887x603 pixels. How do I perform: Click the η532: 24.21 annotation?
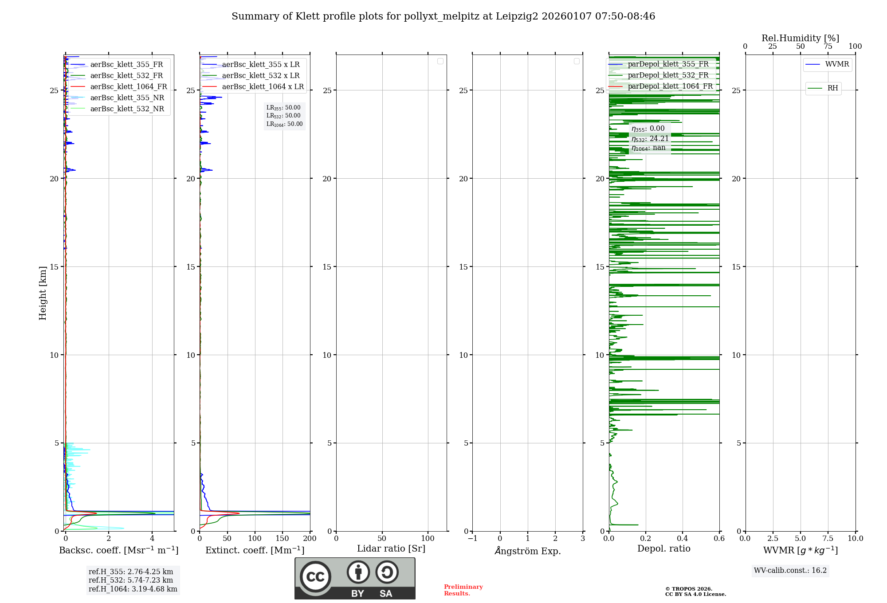(x=650, y=138)
